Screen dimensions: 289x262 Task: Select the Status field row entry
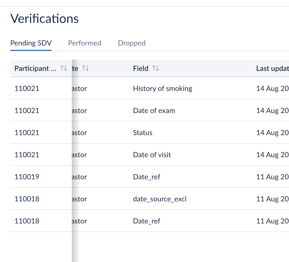click(143, 133)
